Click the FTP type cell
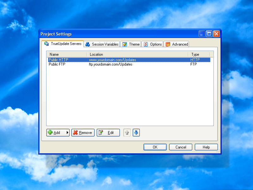The height and width of the screenshot is (190, 253). [x=194, y=64]
